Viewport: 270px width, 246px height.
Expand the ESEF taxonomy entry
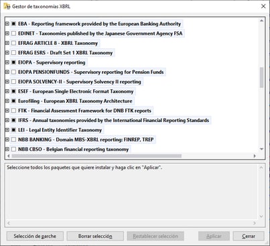click(7, 91)
